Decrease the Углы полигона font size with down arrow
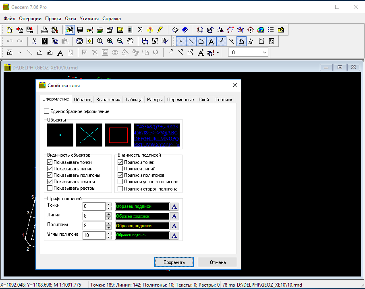Viewport: 365px width, 289px height. tap(109, 237)
